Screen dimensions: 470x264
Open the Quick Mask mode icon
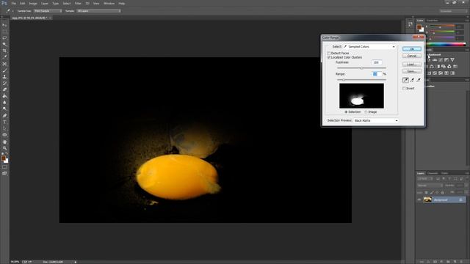coord(4,167)
